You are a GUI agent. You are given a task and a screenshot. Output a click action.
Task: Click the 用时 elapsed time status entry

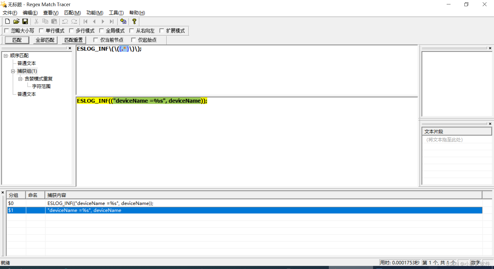tap(400, 263)
